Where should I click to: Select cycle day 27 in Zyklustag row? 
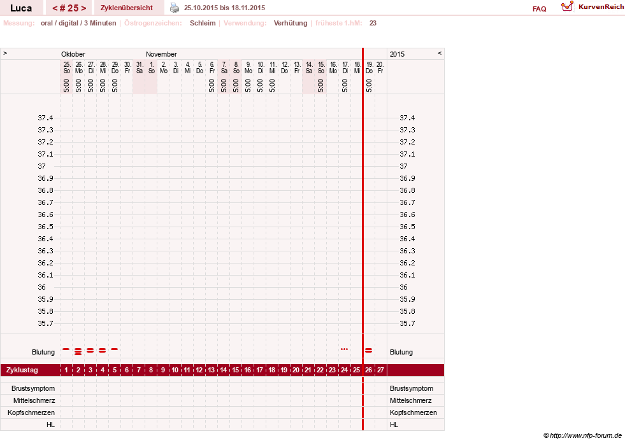pos(380,370)
